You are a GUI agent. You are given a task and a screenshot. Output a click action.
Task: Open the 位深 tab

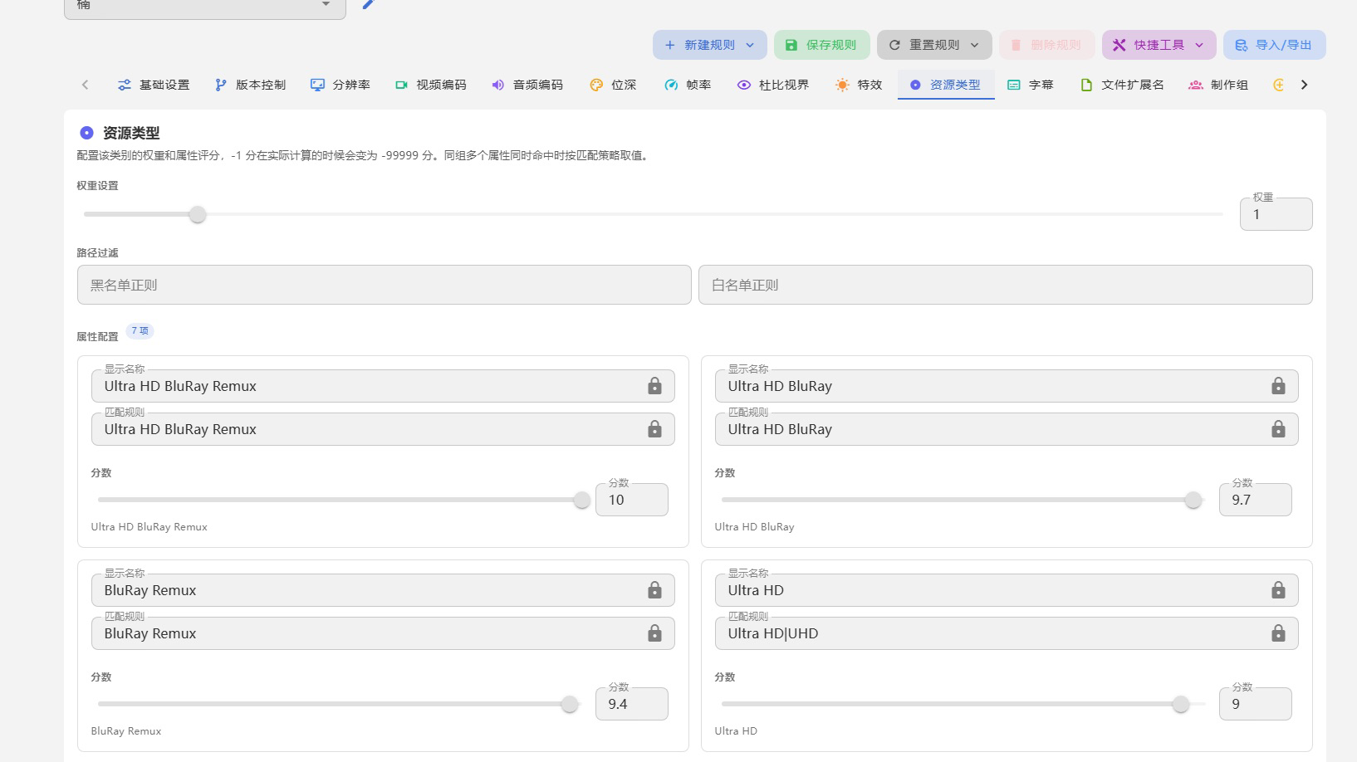[x=613, y=85]
